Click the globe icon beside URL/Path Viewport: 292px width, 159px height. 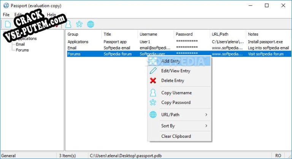[153, 115]
